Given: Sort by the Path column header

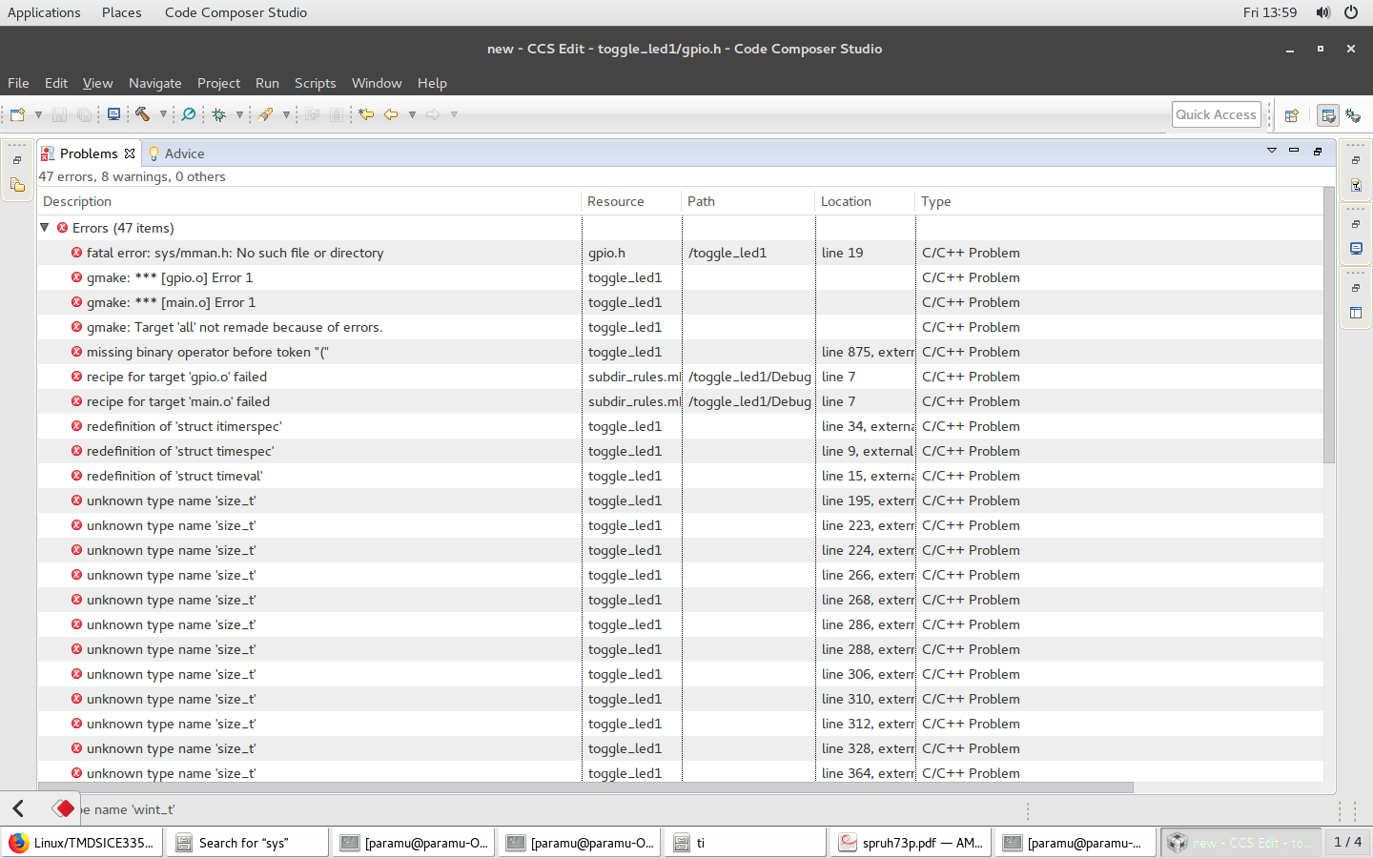Looking at the screenshot, I should click(x=748, y=201).
